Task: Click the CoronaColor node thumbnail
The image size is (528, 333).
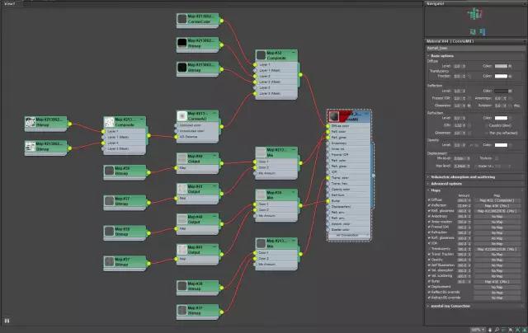Action: (181, 18)
